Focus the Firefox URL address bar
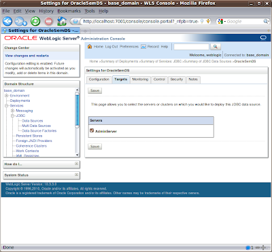 coord(141,22)
